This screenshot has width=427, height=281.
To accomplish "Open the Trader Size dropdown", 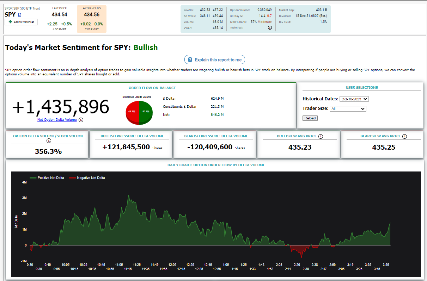I will tap(348, 109).
